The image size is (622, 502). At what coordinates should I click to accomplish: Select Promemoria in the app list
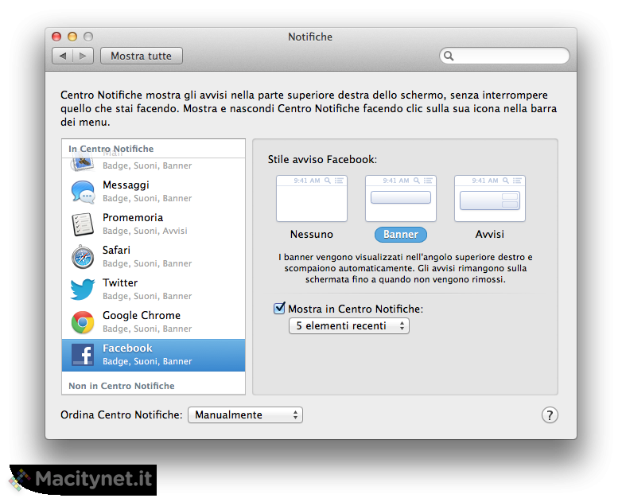[x=154, y=224]
